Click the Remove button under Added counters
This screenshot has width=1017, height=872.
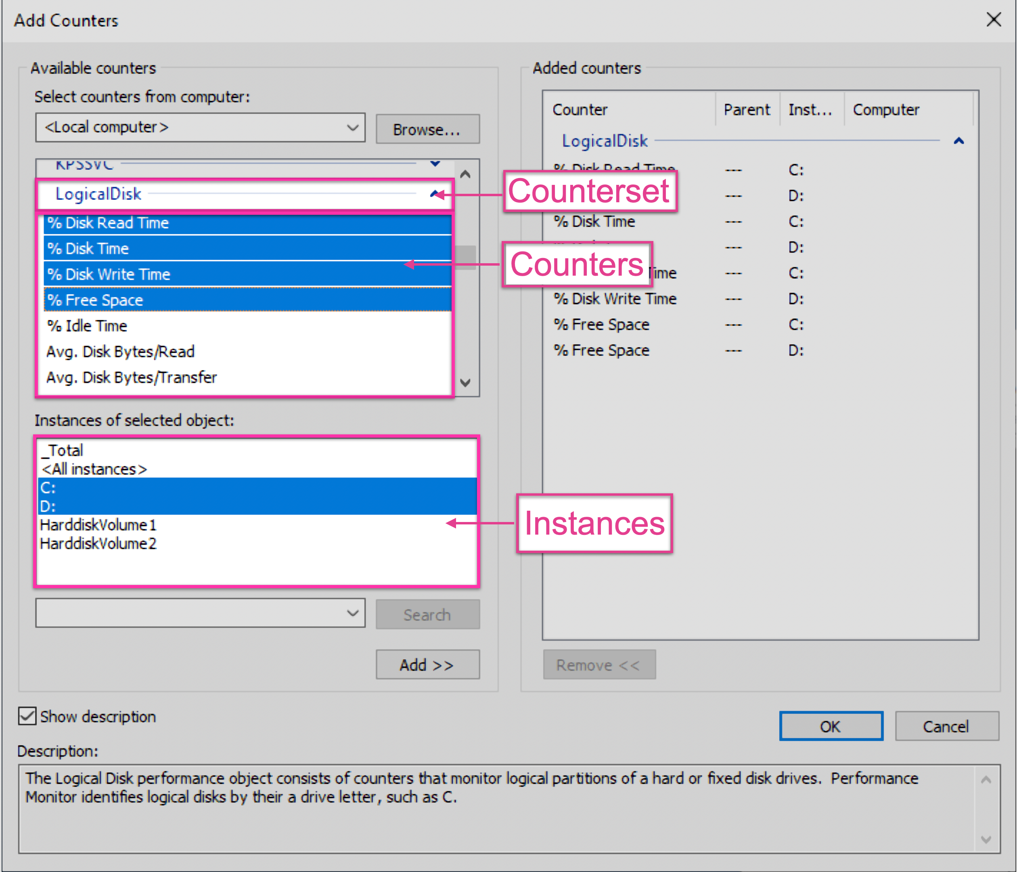click(599, 664)
